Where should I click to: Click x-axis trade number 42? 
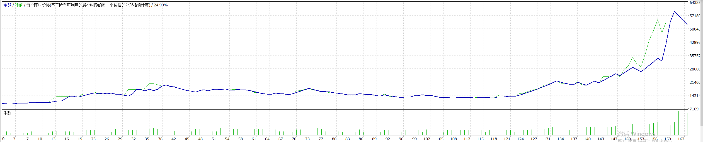click(174, 139)
